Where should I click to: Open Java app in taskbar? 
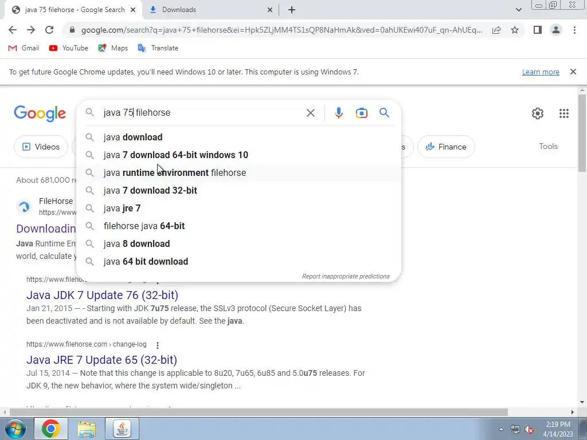(x=122, y=429)
